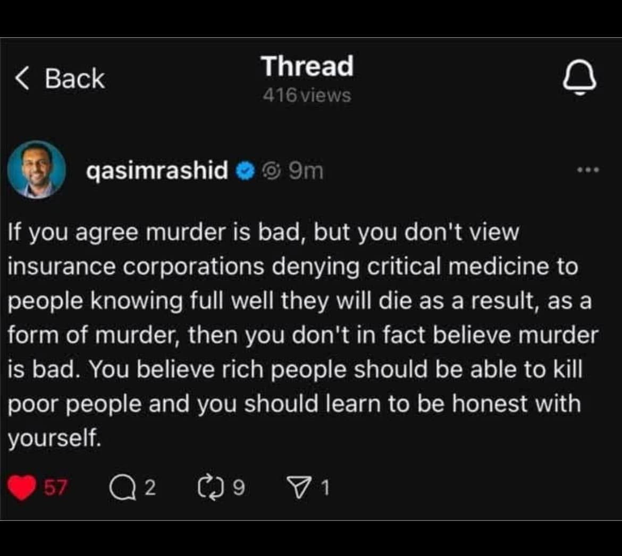Share the post with the paper plane icon

pos(297,488)
